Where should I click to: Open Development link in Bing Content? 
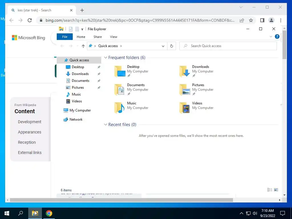[30, 122]
